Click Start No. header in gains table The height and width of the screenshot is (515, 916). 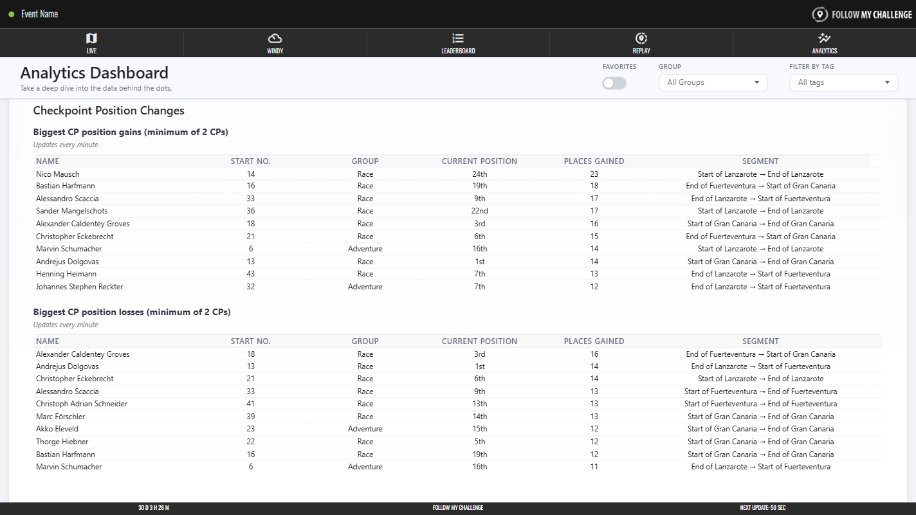(x=250, y=161)
